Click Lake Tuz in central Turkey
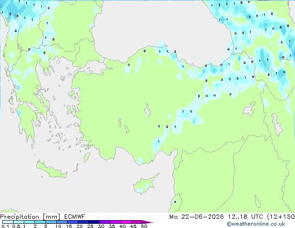295x228 pixels. (147, 110)
